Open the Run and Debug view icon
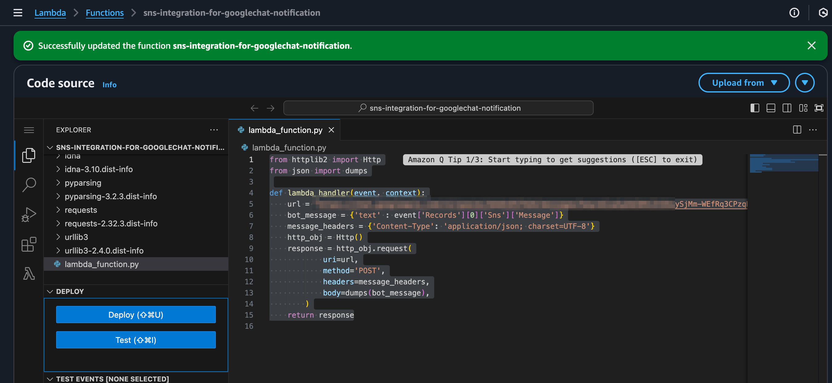Image resolution: width=832 pixels, height=383 pixels. coord(29,214)
